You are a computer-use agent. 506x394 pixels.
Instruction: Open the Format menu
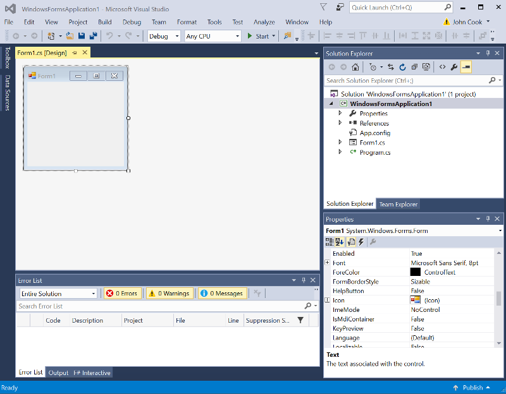[187, 22]
